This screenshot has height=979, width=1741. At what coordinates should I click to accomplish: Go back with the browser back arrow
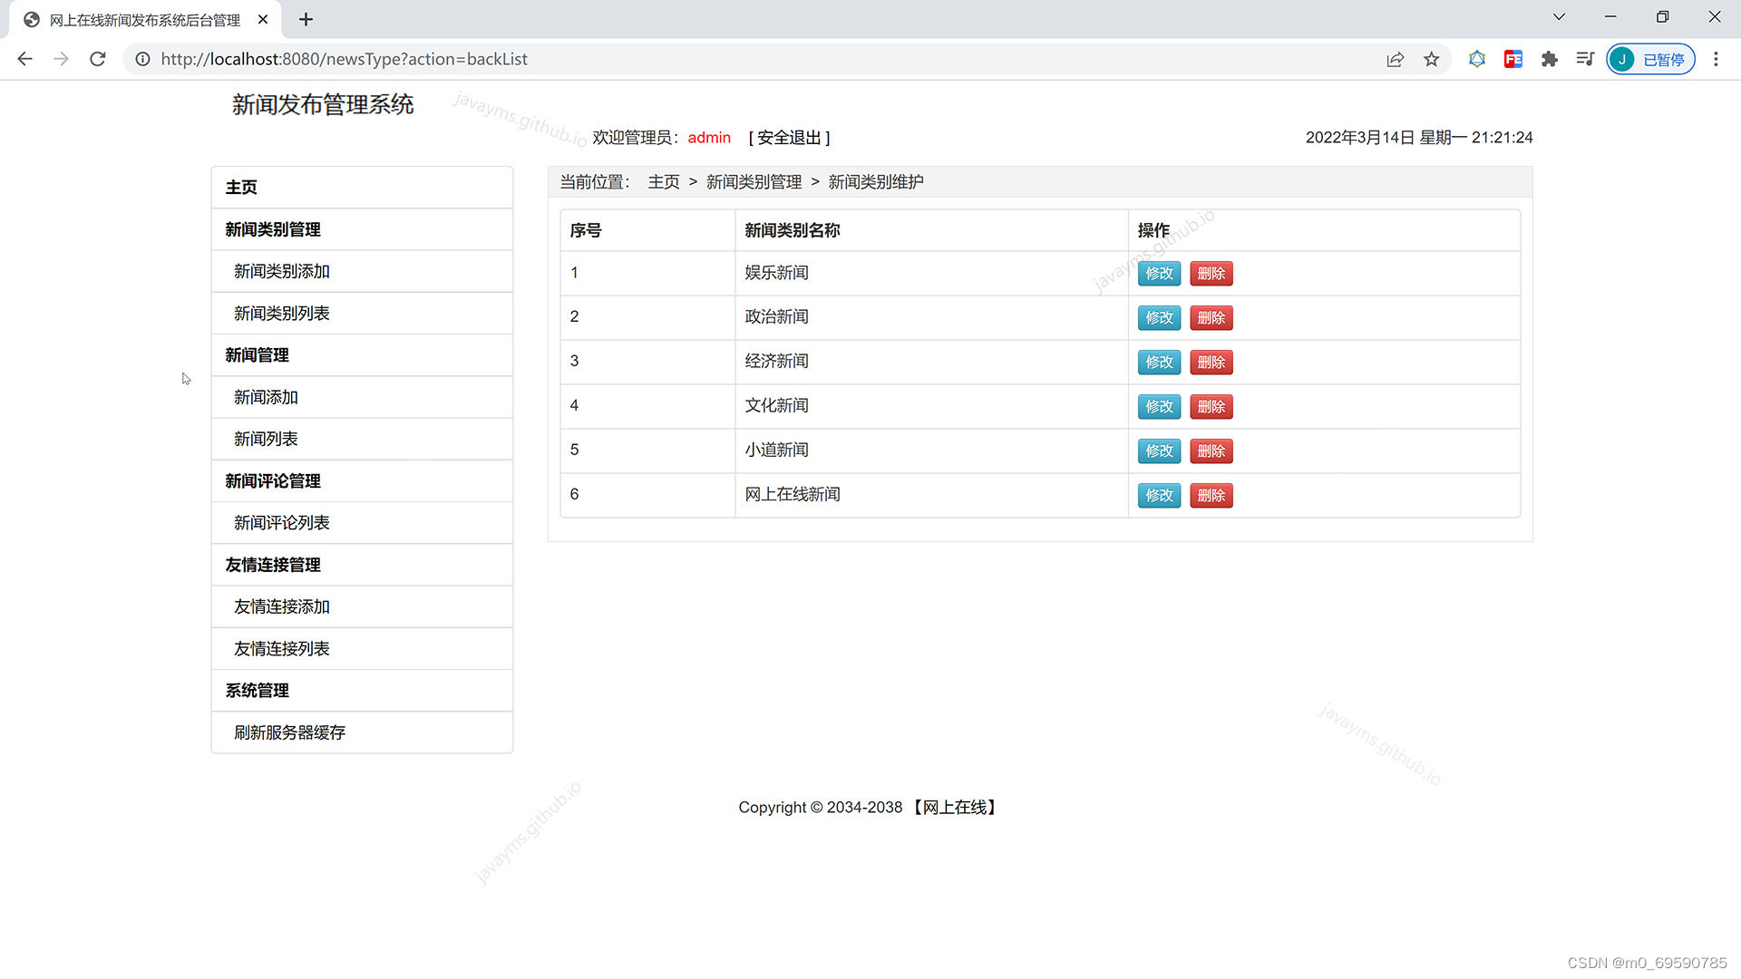(24, 59)
